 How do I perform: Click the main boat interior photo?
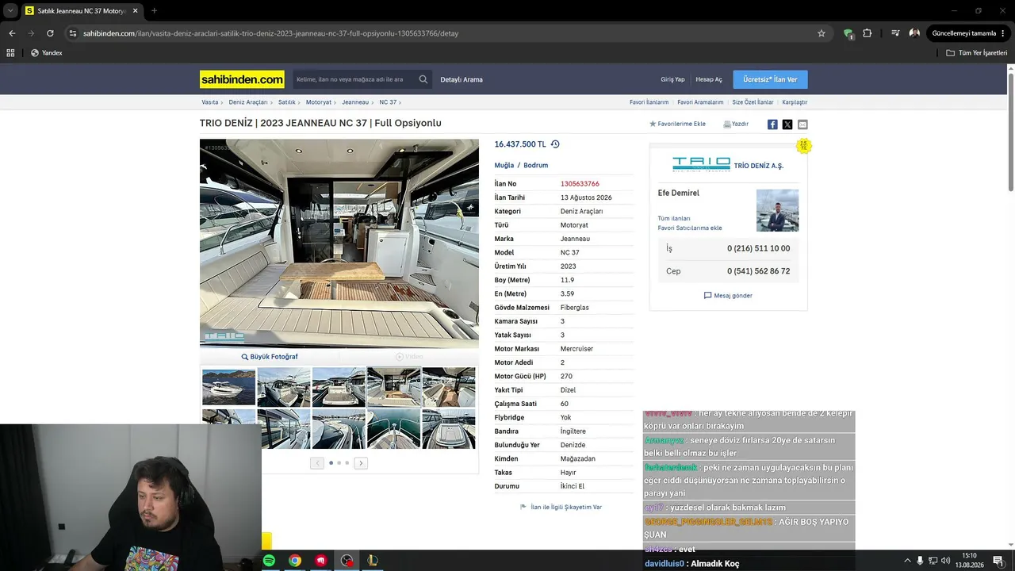pyautogui.click(x=339, y=243)
